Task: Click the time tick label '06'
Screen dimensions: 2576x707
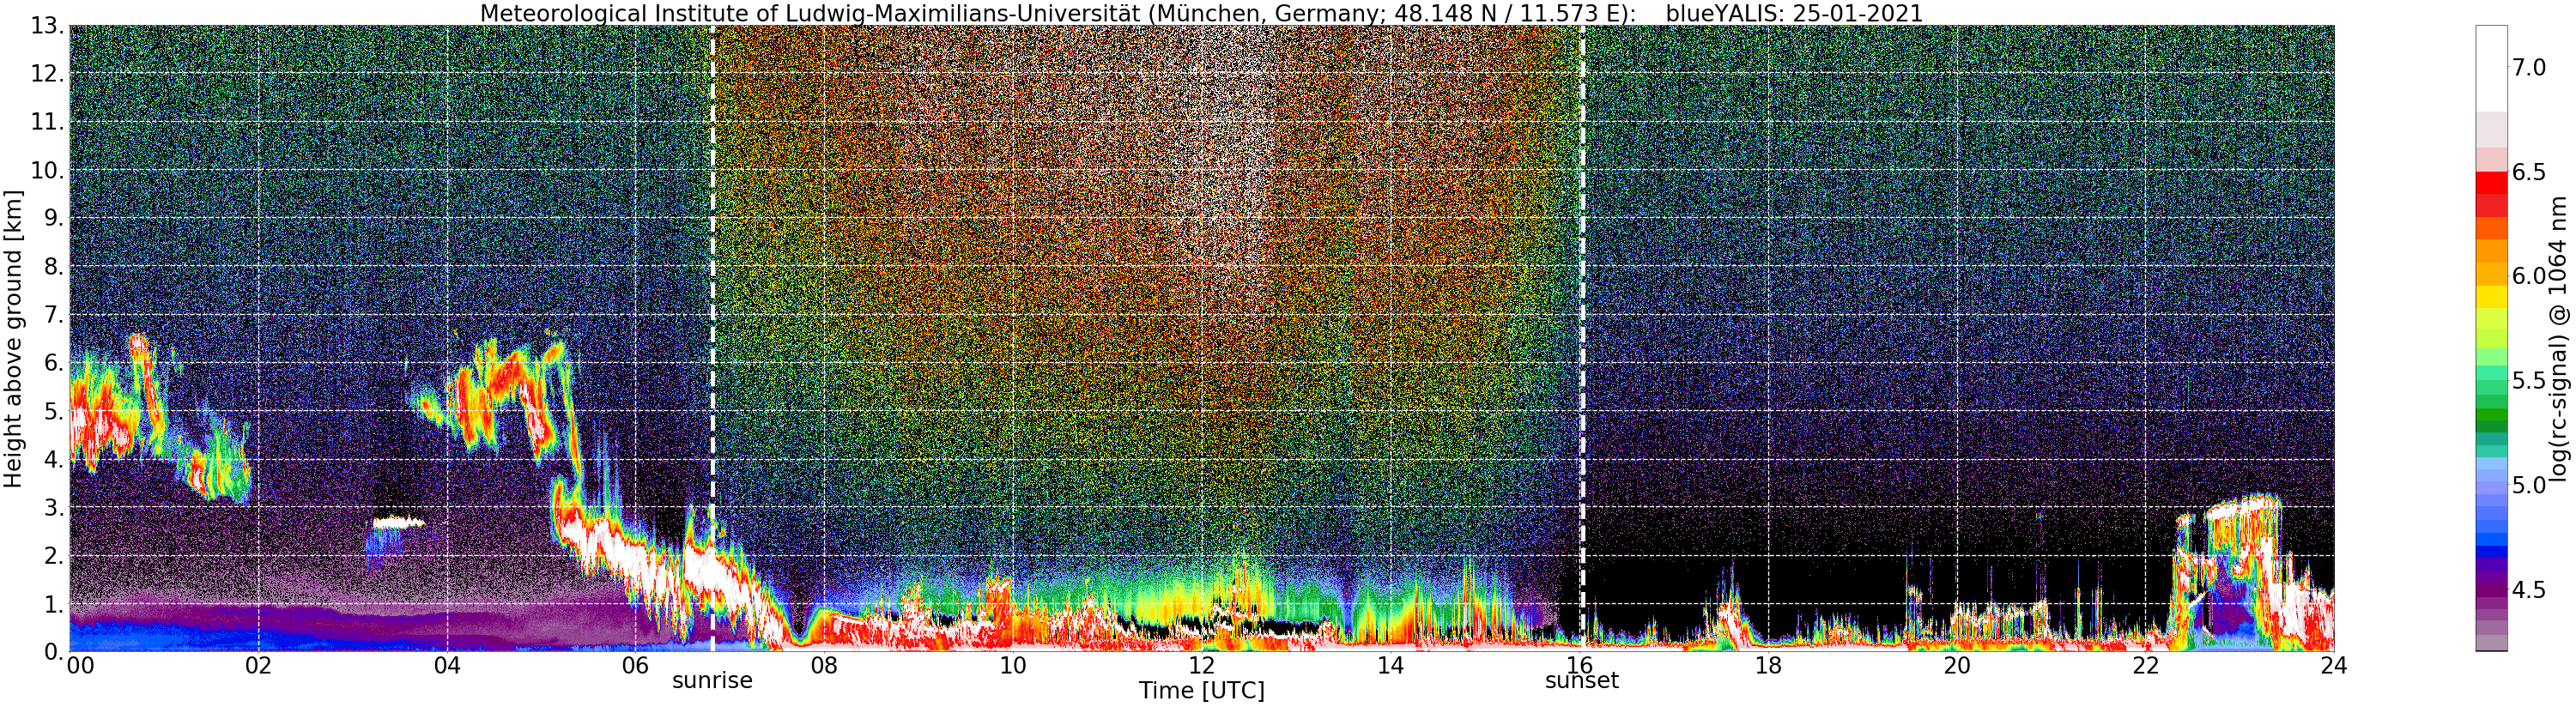Action: tap(635, 667)
